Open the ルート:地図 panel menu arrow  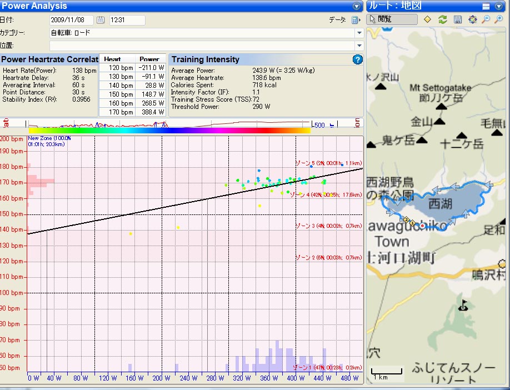pos(499,6)
